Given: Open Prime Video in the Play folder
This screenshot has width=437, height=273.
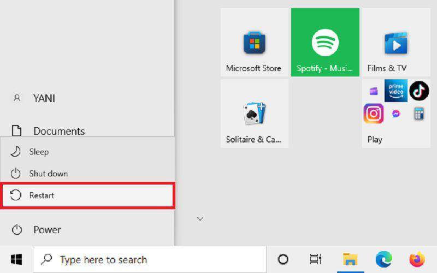Looking at the screenshot, I should click(x=395, y=91).
